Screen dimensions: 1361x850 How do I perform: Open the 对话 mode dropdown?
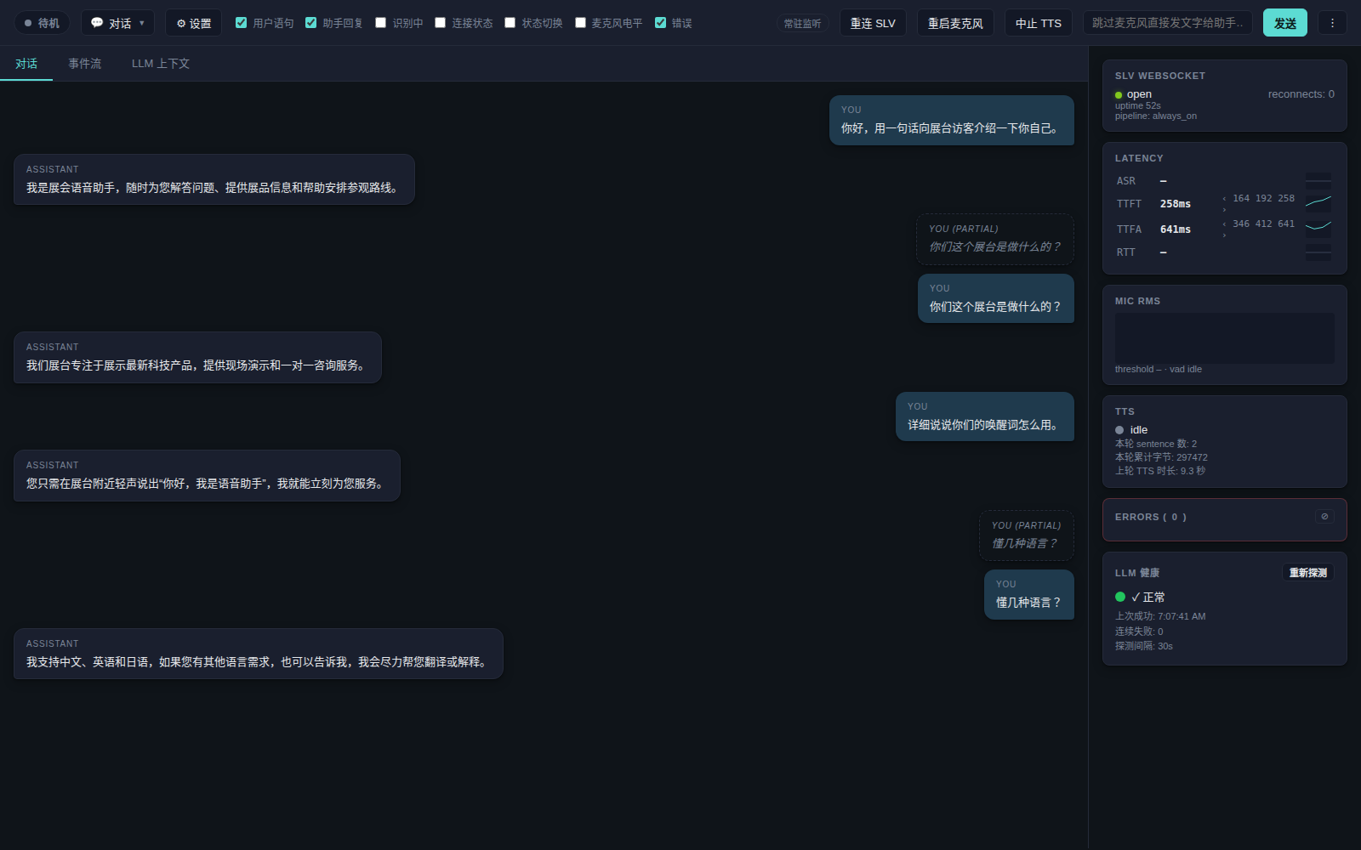point(117,23)
